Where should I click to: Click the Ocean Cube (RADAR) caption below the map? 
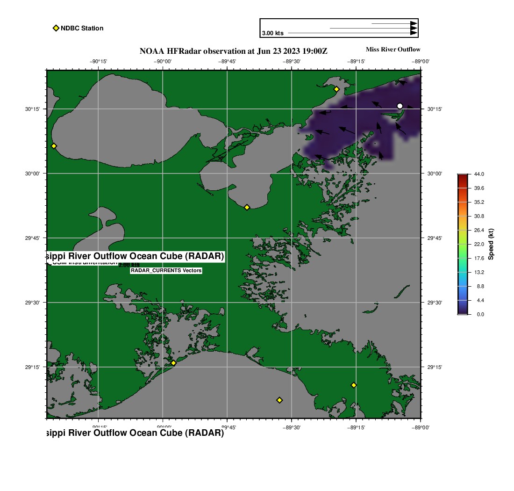click(x=136, y=433)
